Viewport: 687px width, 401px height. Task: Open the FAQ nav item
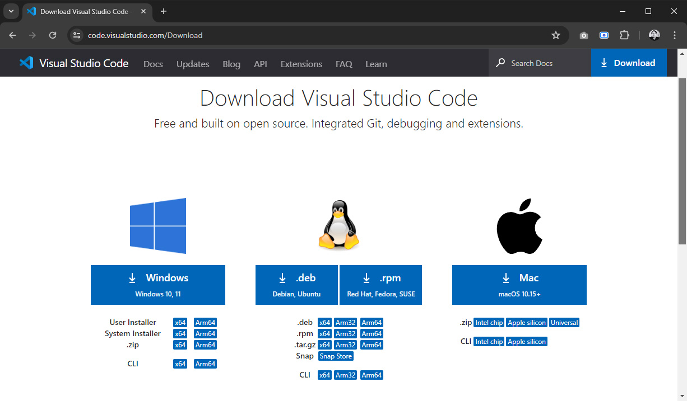344,64
